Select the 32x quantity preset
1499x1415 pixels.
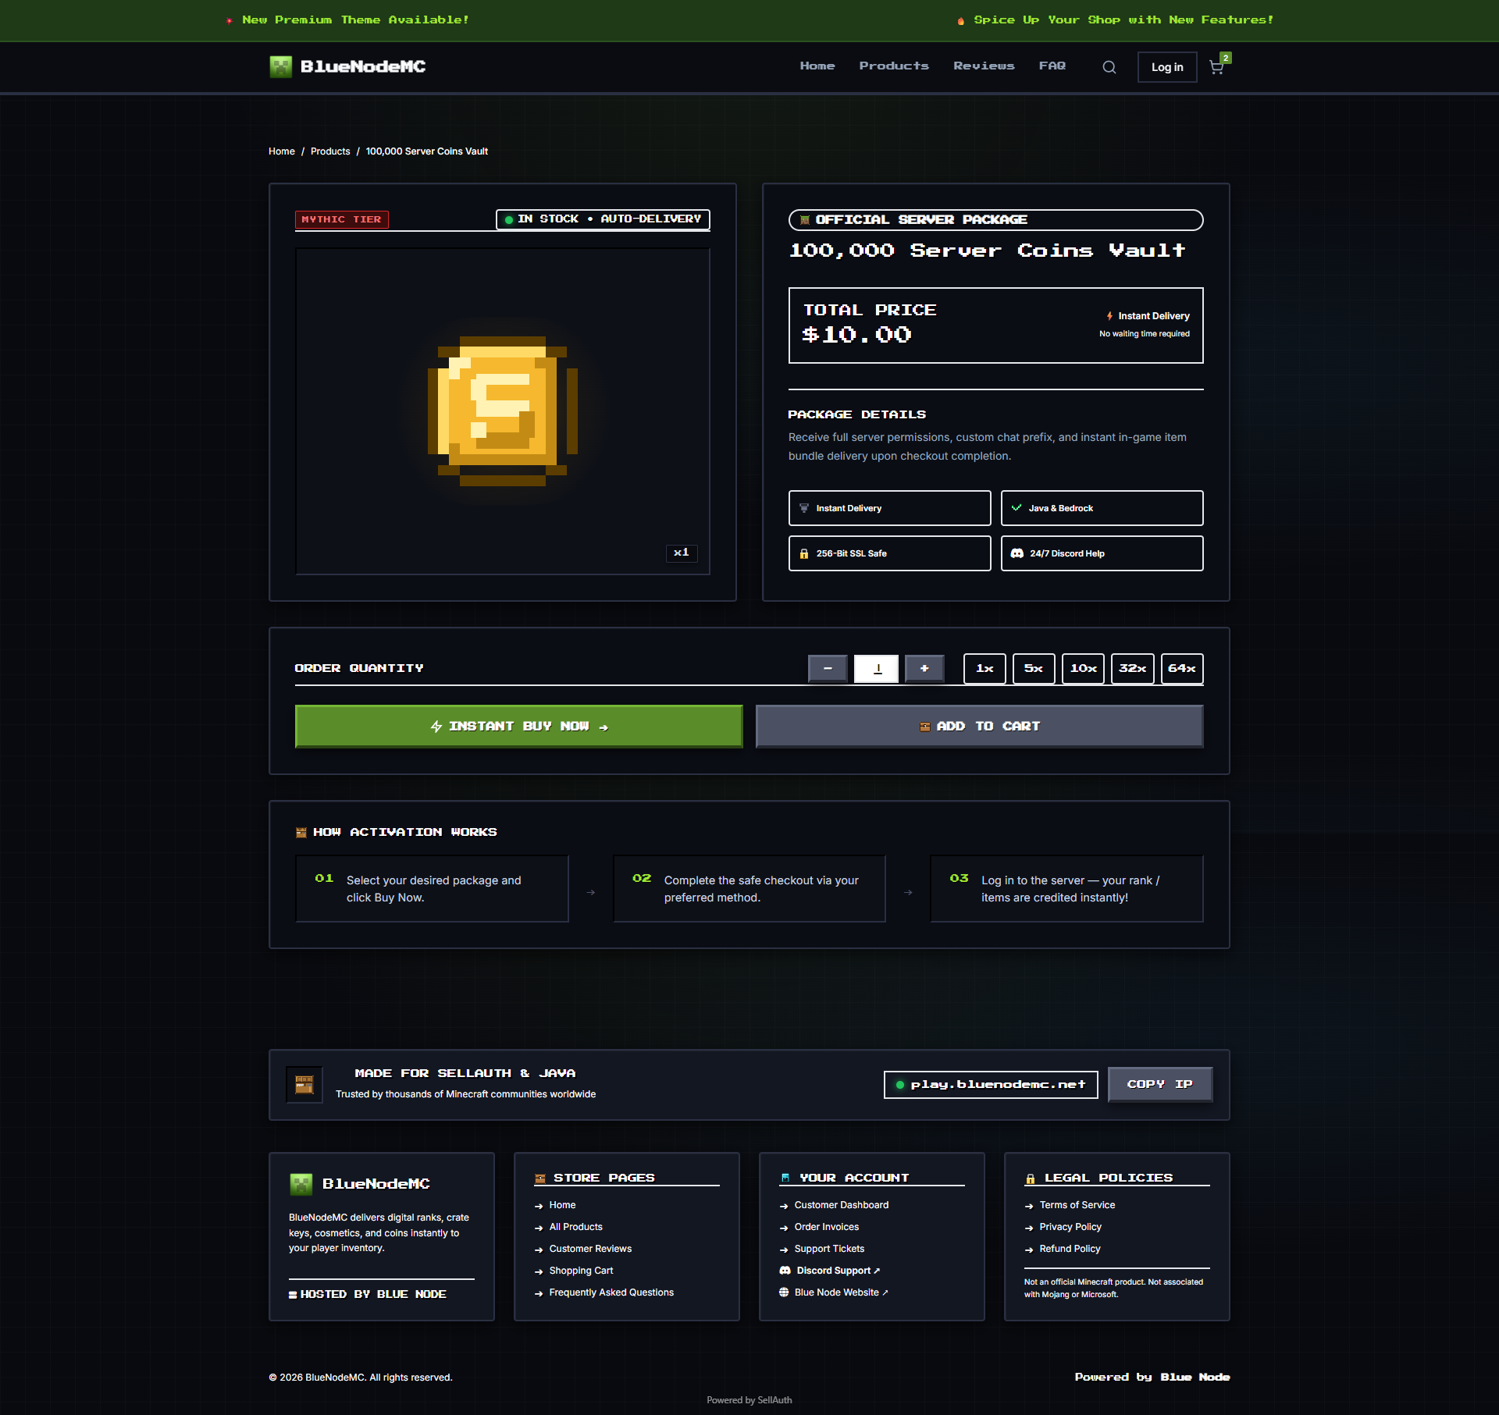click(x=1133, y=669)
